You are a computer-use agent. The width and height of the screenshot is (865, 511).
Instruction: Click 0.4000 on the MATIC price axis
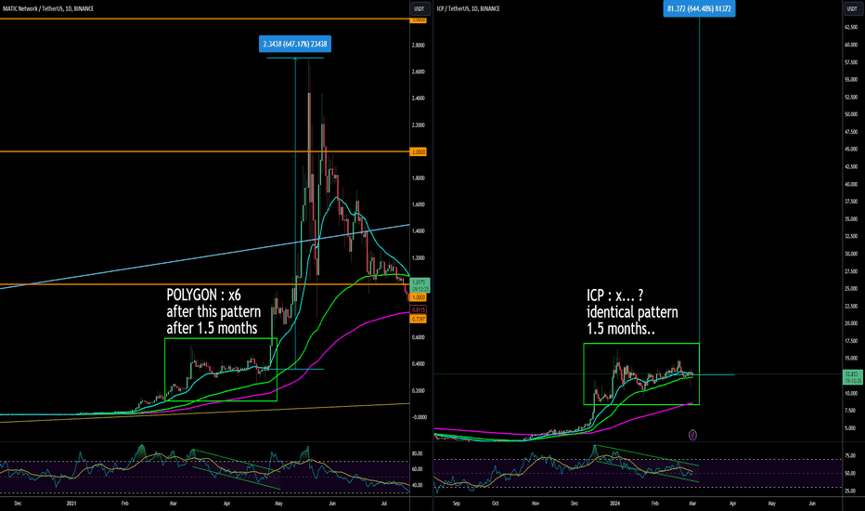(419, 364)
